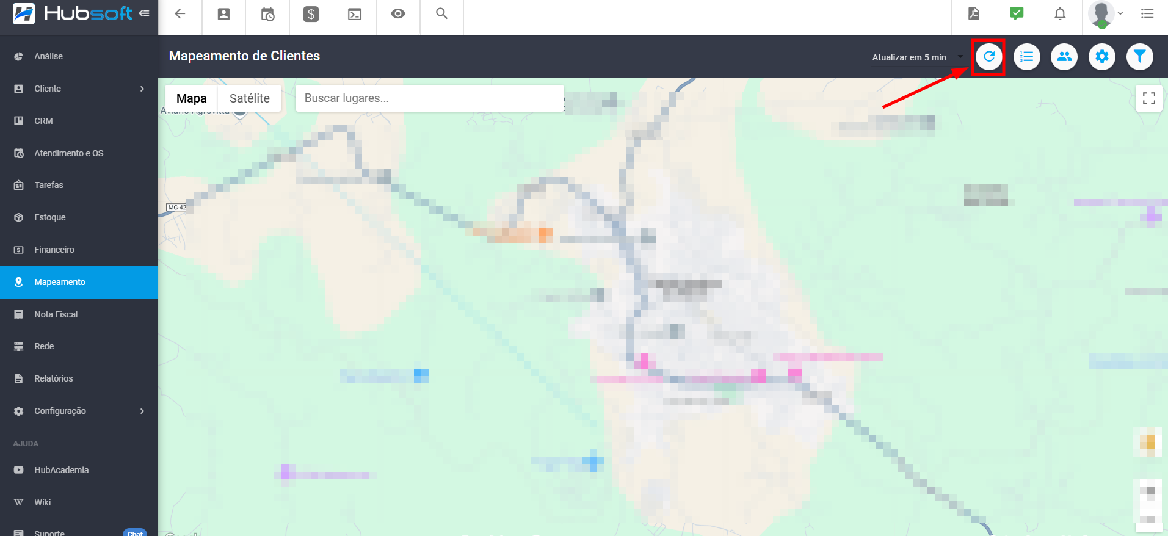Open map settings gear button
The image size is (1168, 536).
[1101, 57]
